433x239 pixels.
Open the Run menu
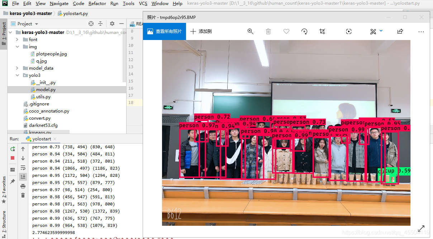(114, 4)
